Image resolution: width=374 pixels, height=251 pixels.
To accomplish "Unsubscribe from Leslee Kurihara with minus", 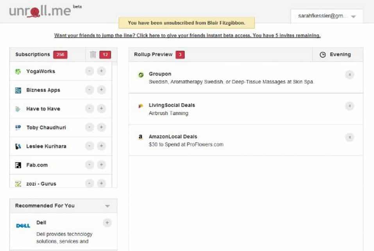I will pos(89,146).
